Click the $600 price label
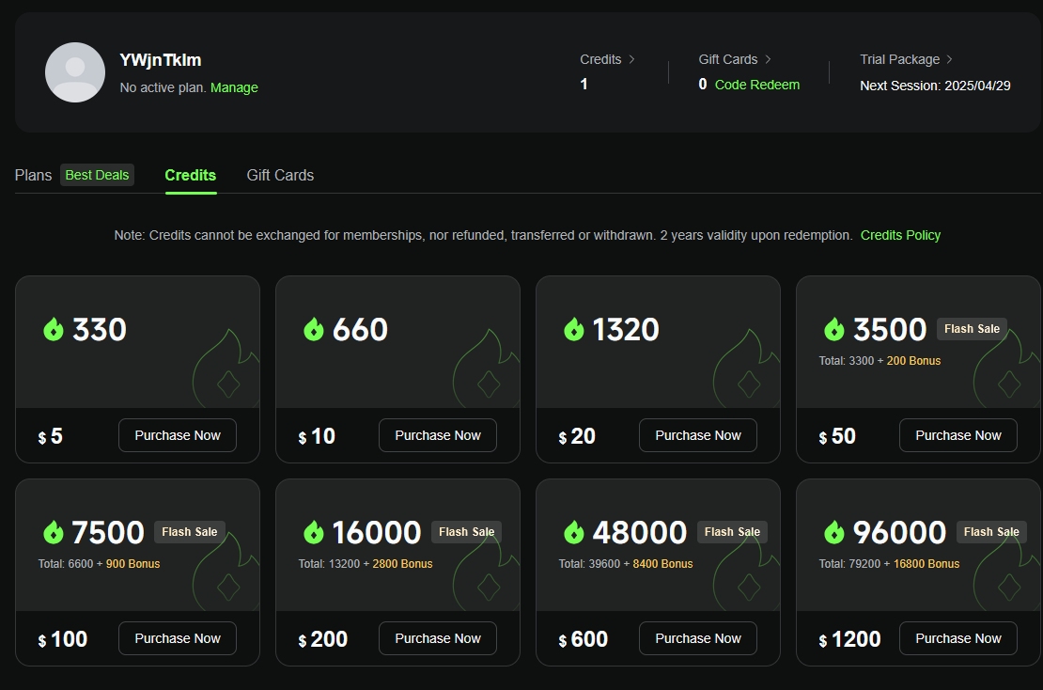Image resolution: width=1043 pixels, height=690 pixels. tap(583, 638)
